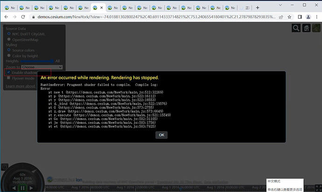Click the RuntimeError fragment shader line
The width and height of the screenshot is (322, 192).
point(99,85)
